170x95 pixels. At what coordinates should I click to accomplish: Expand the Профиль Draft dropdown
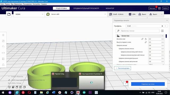click(165, 26)
